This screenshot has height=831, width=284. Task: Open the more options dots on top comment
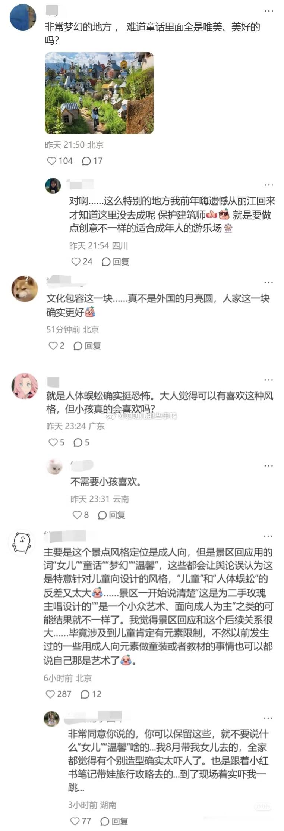point(269,11)
